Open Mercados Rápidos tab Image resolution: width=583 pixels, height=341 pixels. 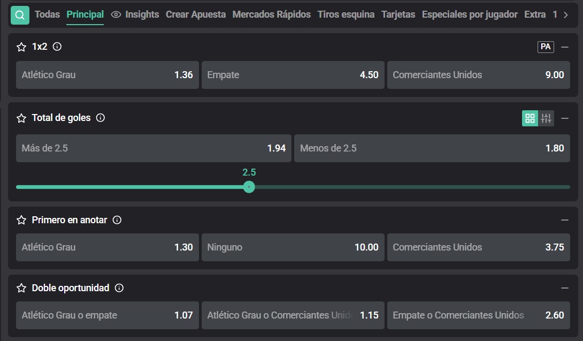(x=271, y=14)
